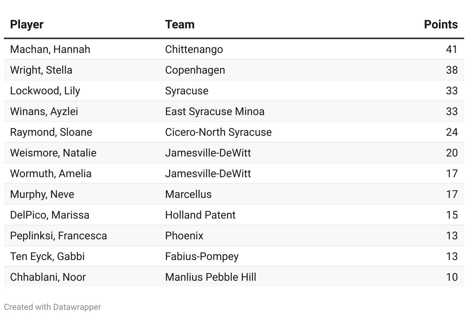468x316 pixels.
Task: Open the Created with Datawrapper link
Action: (x=53, y=307)
